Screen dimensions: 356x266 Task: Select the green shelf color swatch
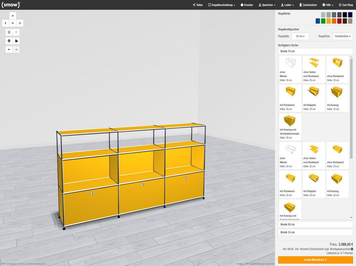click(323, 21)
